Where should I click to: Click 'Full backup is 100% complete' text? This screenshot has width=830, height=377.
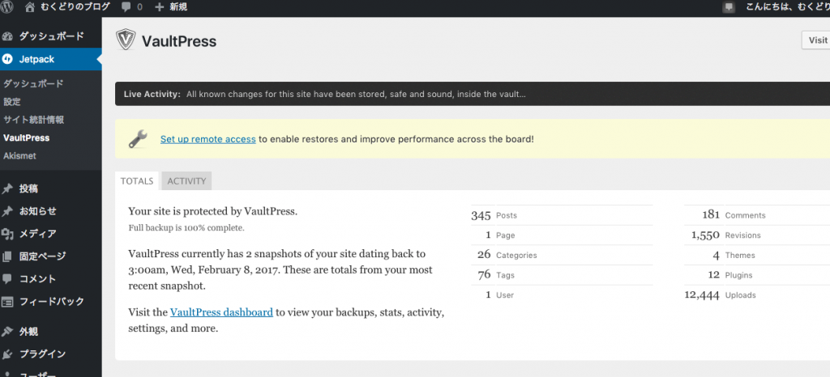(186, 229)
